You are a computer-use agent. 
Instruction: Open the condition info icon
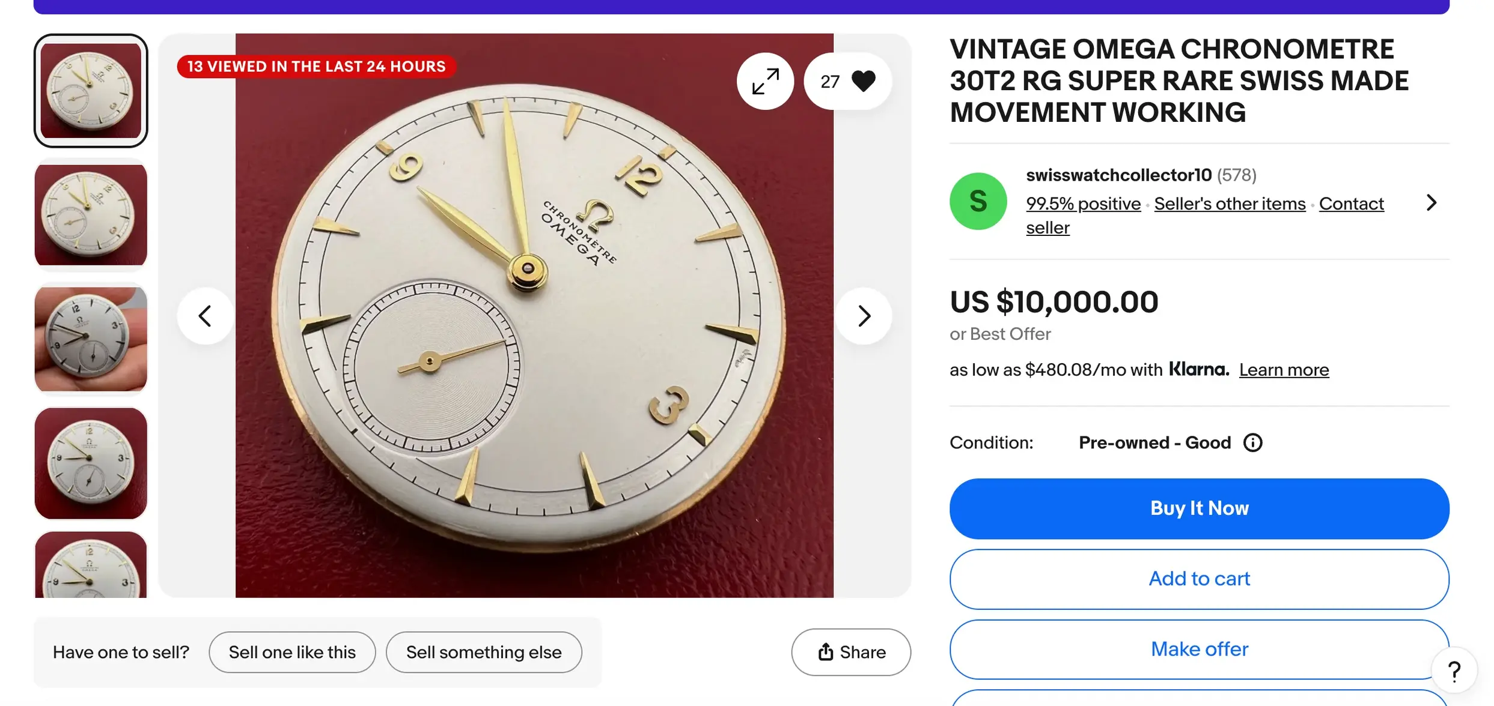tap(1252, 443)
